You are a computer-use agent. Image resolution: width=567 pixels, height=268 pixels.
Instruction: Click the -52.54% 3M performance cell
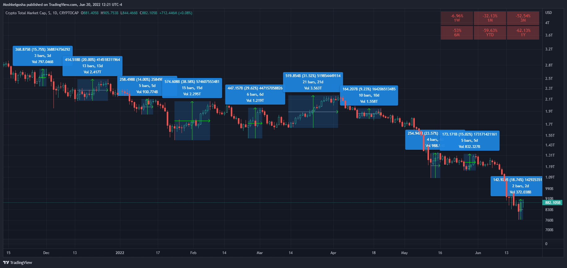pyautogui.click(x=523, y=18)
